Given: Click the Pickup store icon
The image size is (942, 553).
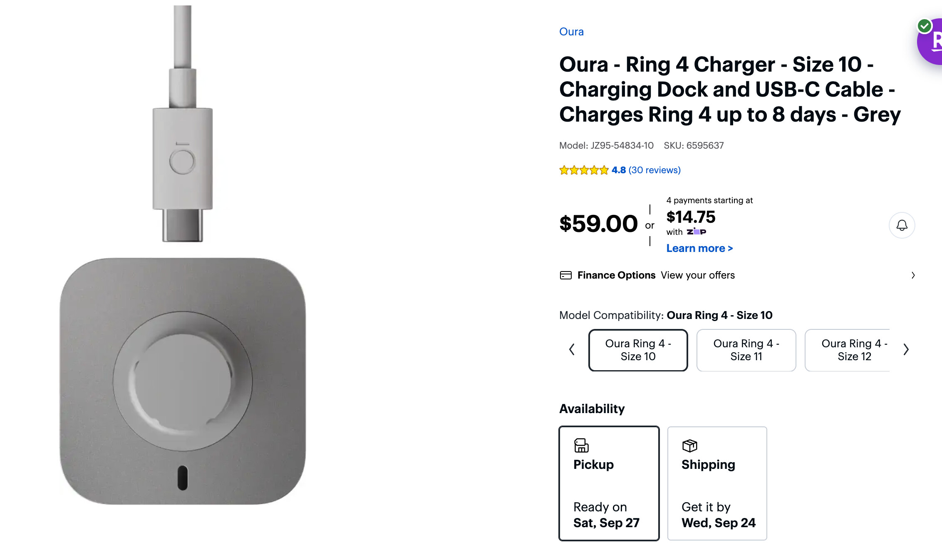Looking at the screenshot, I should click(x=581, y=446).
